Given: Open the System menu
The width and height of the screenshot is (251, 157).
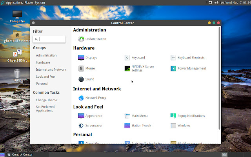Looking at the screenshot, I should pyautogui.click(x=40, y=3).
